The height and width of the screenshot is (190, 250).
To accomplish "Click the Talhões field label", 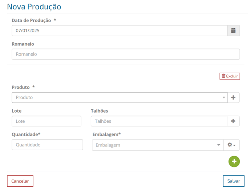I will coord(99,111).
